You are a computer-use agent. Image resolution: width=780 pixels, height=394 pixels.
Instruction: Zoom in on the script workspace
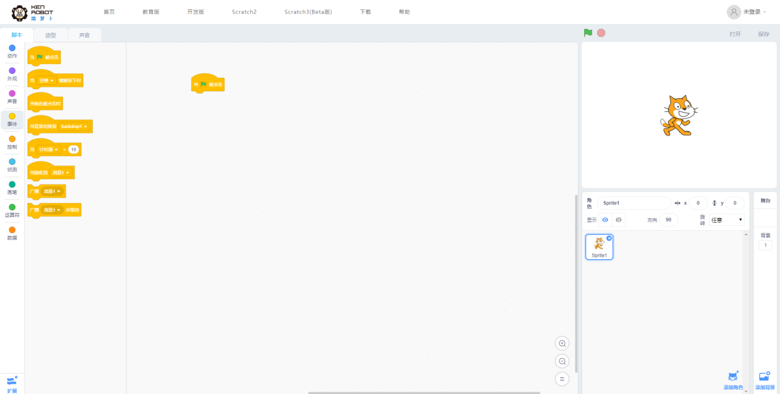562,344
